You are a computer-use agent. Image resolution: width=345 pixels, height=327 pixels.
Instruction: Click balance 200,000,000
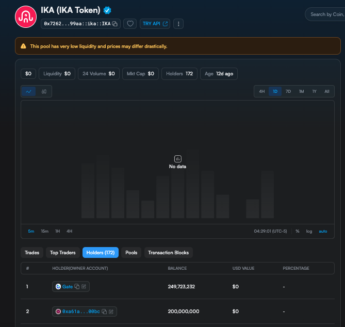(184, 312)
